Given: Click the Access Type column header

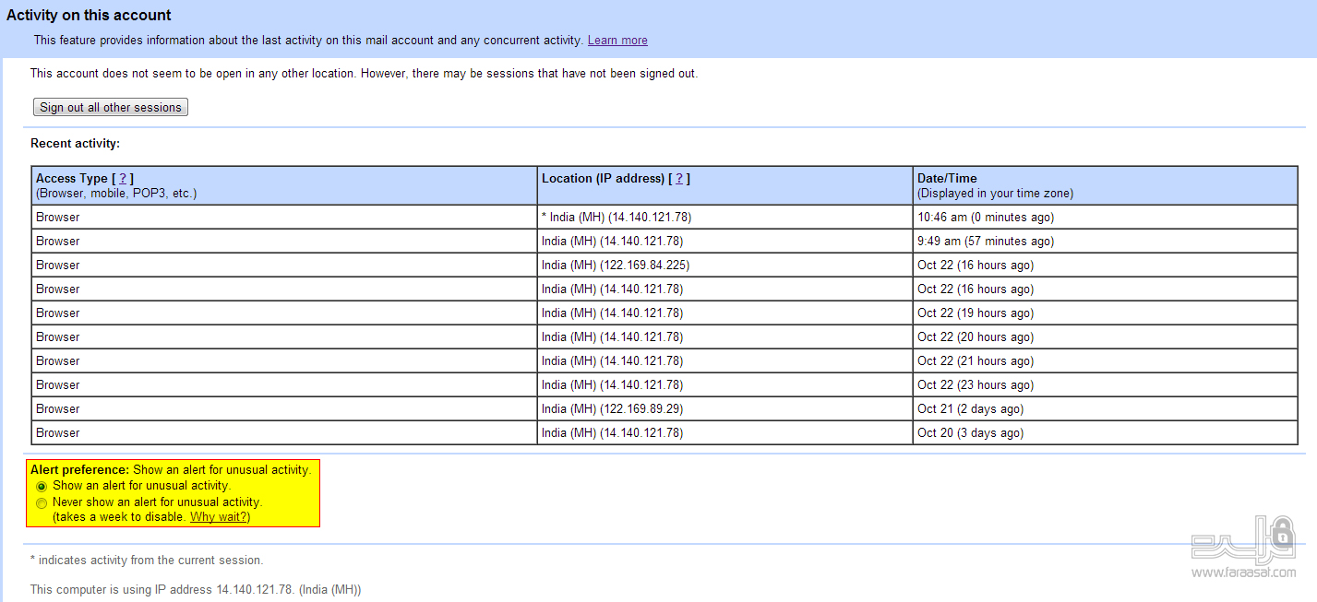Looking at the screenshot, I should [284, 186].
